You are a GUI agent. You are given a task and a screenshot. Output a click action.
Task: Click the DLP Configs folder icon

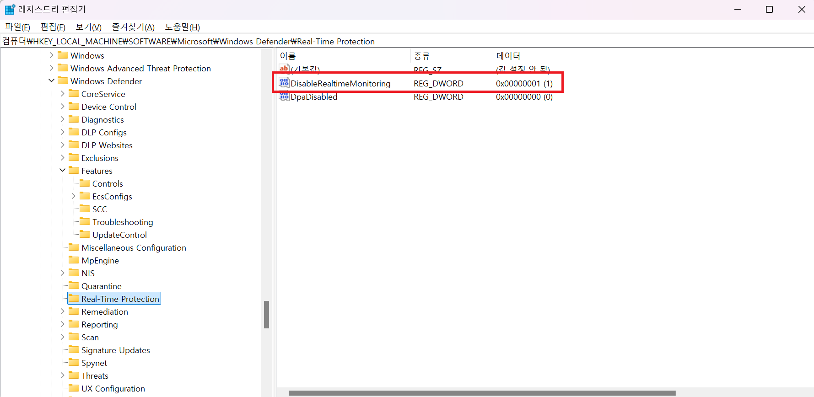point(74,132)
